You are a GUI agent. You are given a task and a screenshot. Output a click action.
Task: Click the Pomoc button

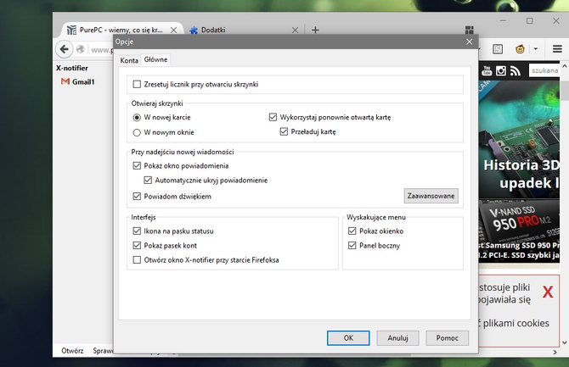(447, 337)
